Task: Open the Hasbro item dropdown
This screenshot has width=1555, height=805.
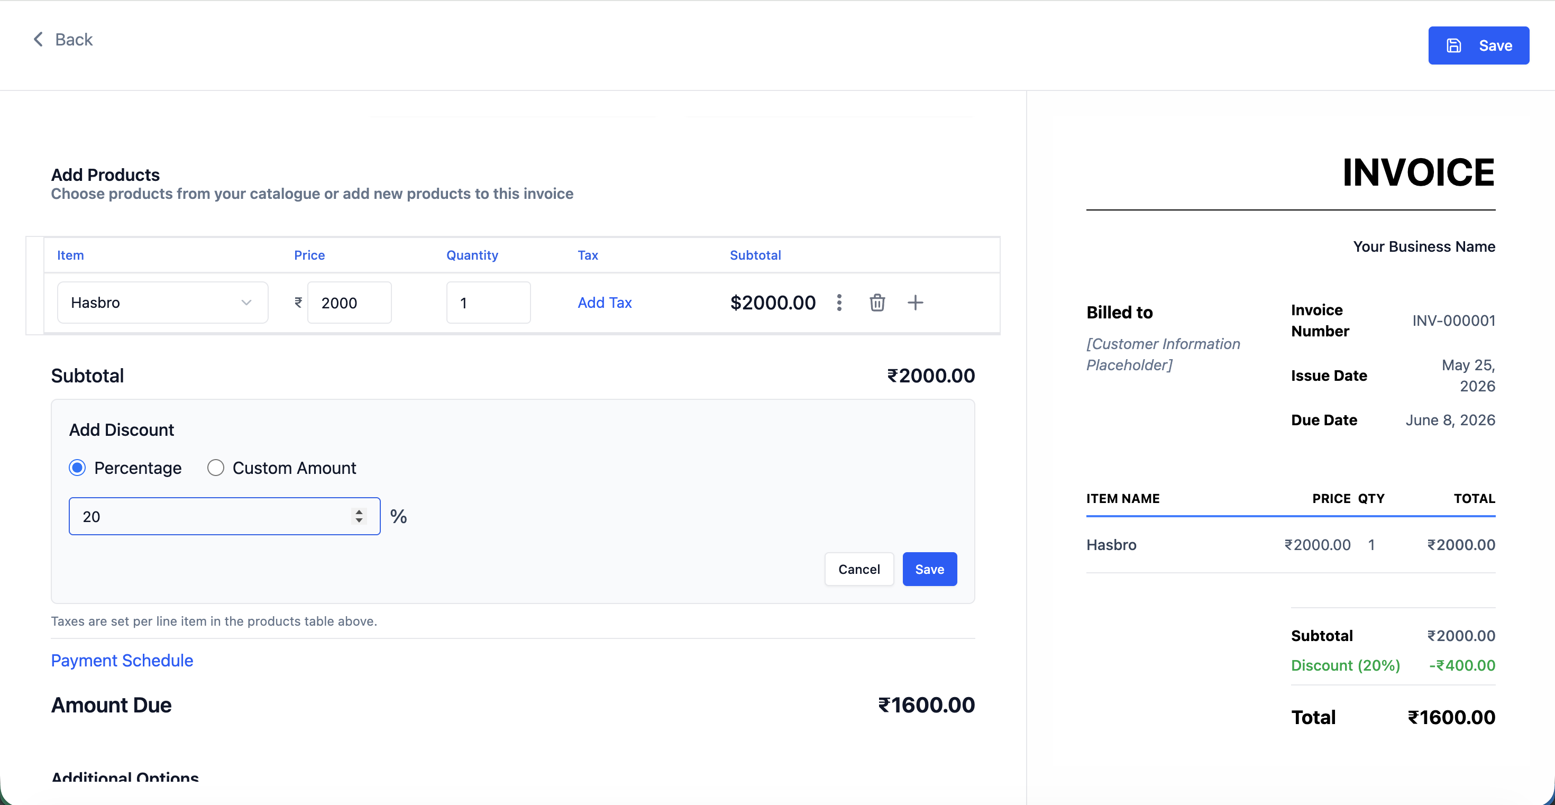Action: 162,303
